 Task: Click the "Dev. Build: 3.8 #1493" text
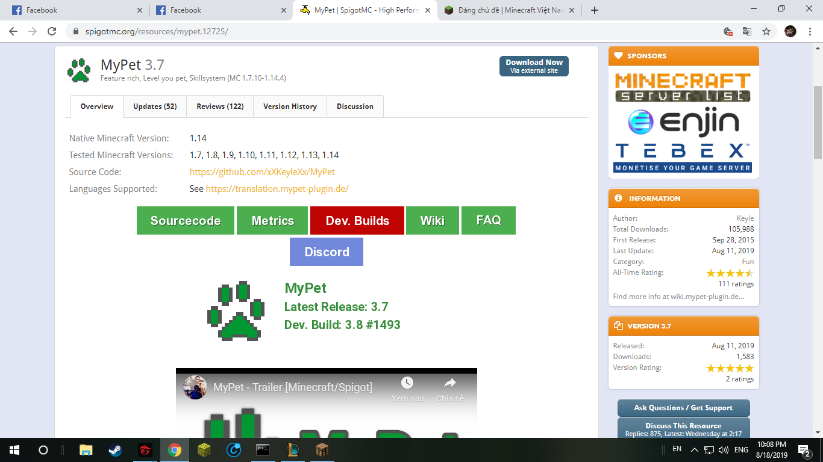pyautogui.click(x=342, y=325)
